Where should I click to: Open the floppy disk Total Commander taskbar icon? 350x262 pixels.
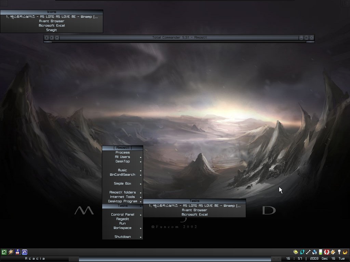[18, 252]
